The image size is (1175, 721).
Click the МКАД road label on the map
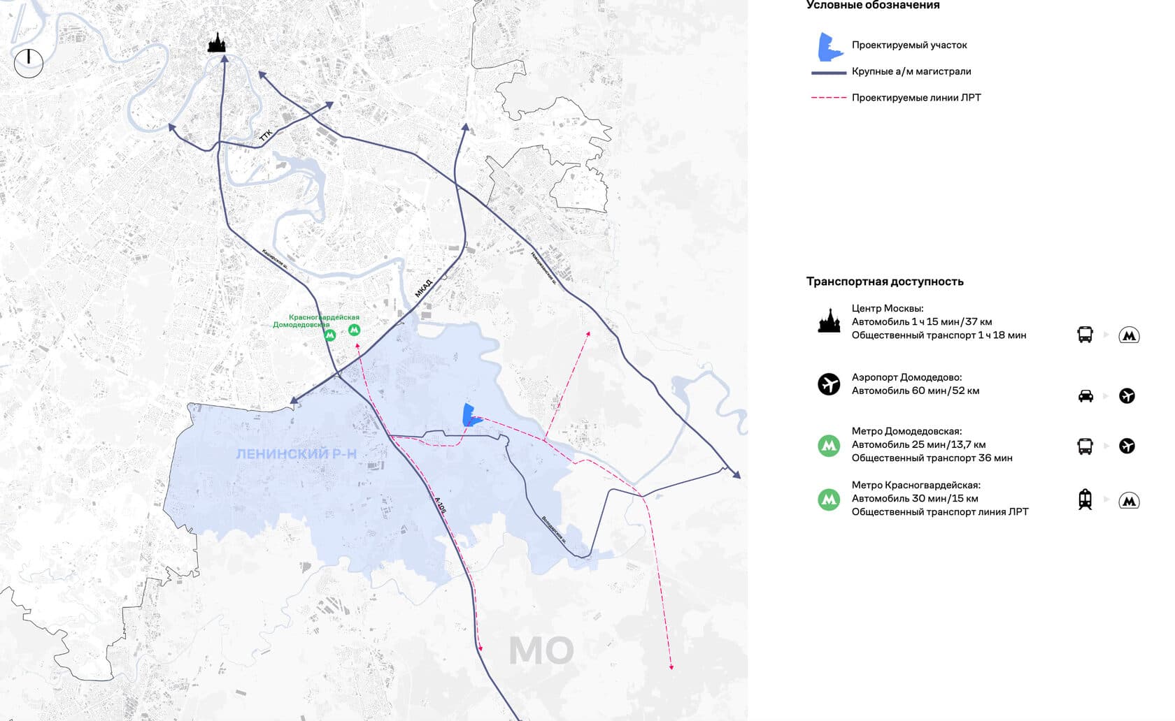(424, 288)
